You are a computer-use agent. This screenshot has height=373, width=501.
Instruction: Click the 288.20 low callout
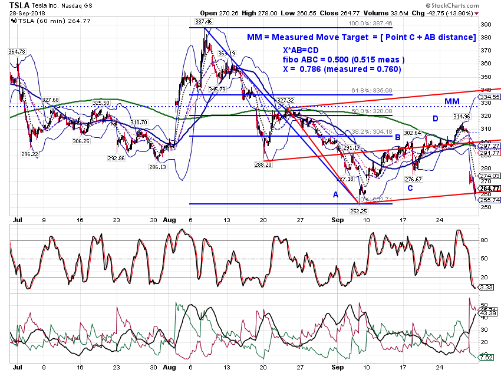tap(263, 164)
